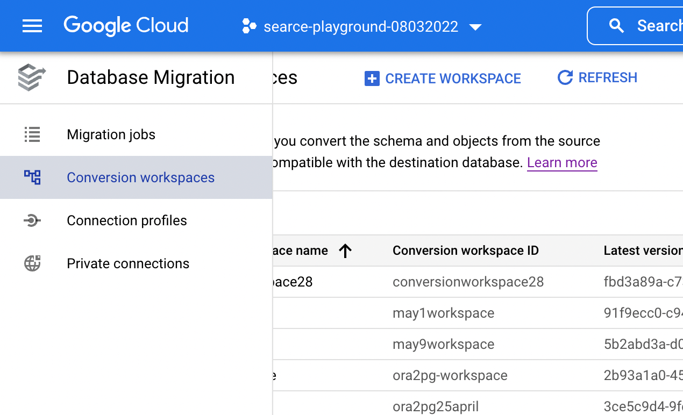Open the Learn more link
The image size is (683, 415).
click(561, 162)
